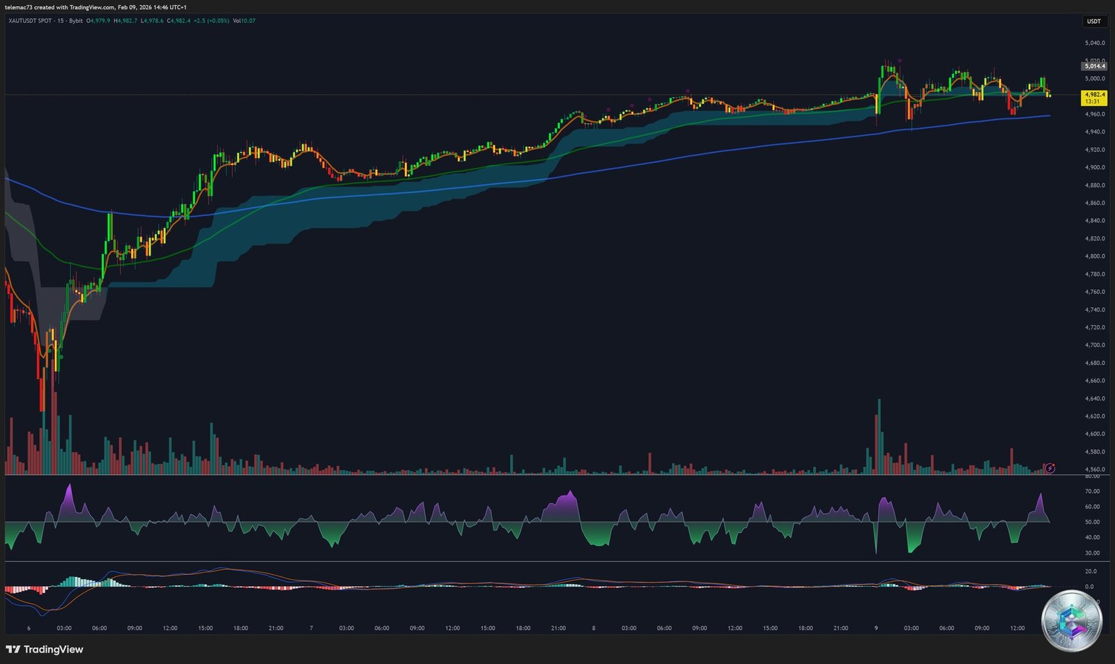This screenshot has width=1115, height=664.
Task: Click the date 6 label on time axis
Action: tap(29, 628)
